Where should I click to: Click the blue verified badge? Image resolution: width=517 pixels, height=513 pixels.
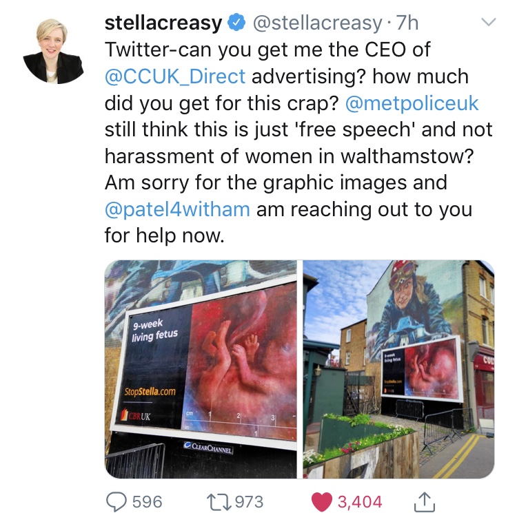coord(236,23)
